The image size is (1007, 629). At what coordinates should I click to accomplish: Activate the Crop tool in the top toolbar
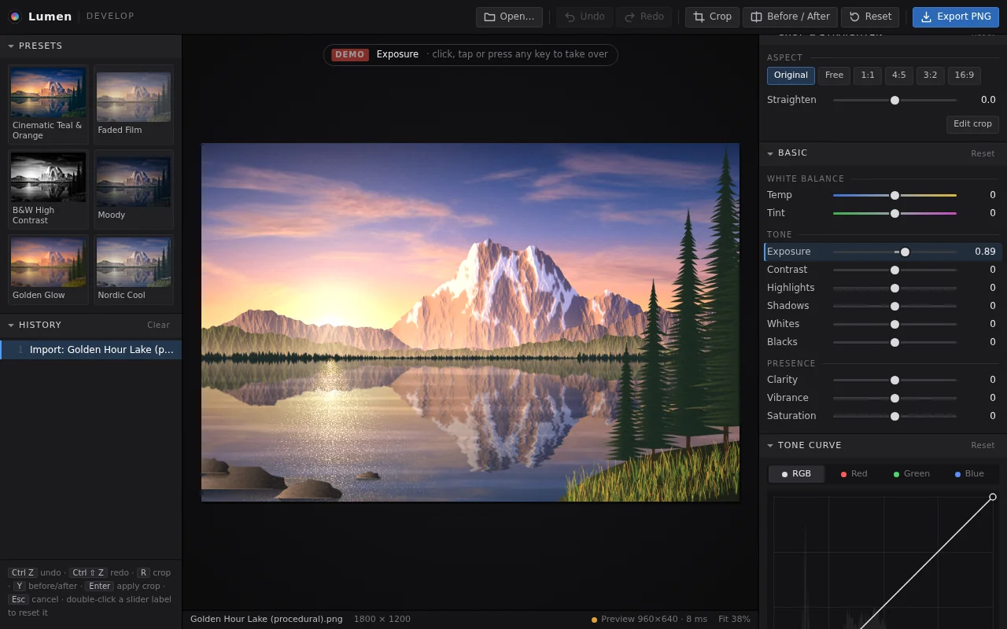[712, 17]
